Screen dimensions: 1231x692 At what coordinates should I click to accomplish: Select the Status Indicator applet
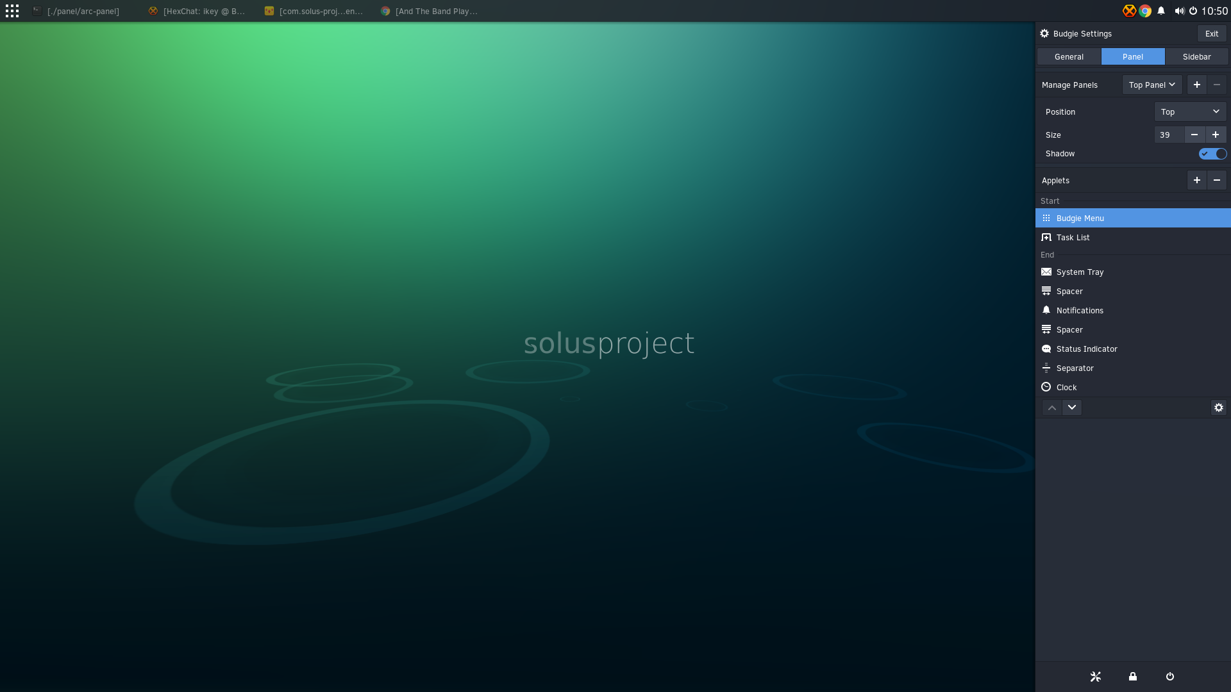coord(1133,349)
